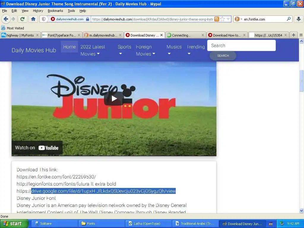Click the en.fontke.com font link text
This screenshot has width=304, height=228.
click(x=56, y=177)
